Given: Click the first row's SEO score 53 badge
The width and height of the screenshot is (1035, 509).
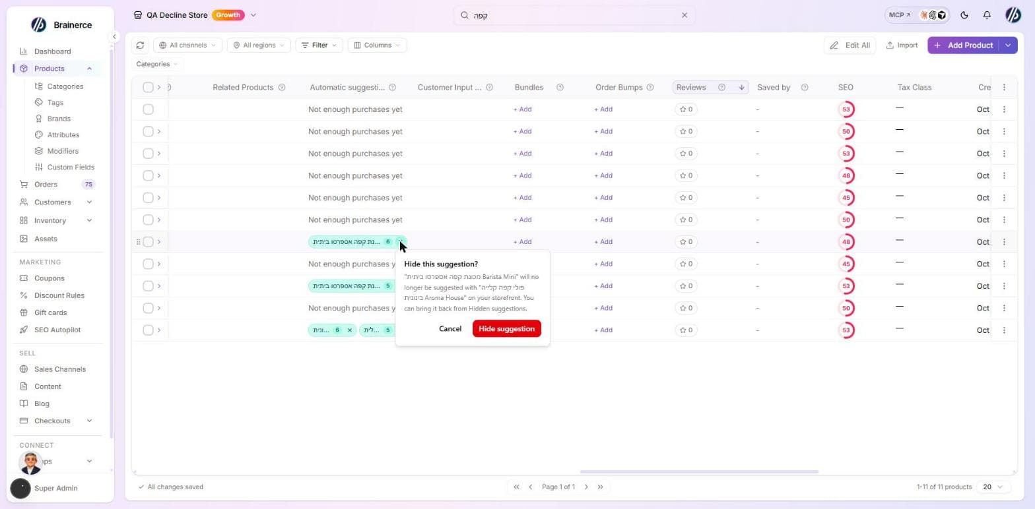Looking at the screenshot, I should (846, 109).
